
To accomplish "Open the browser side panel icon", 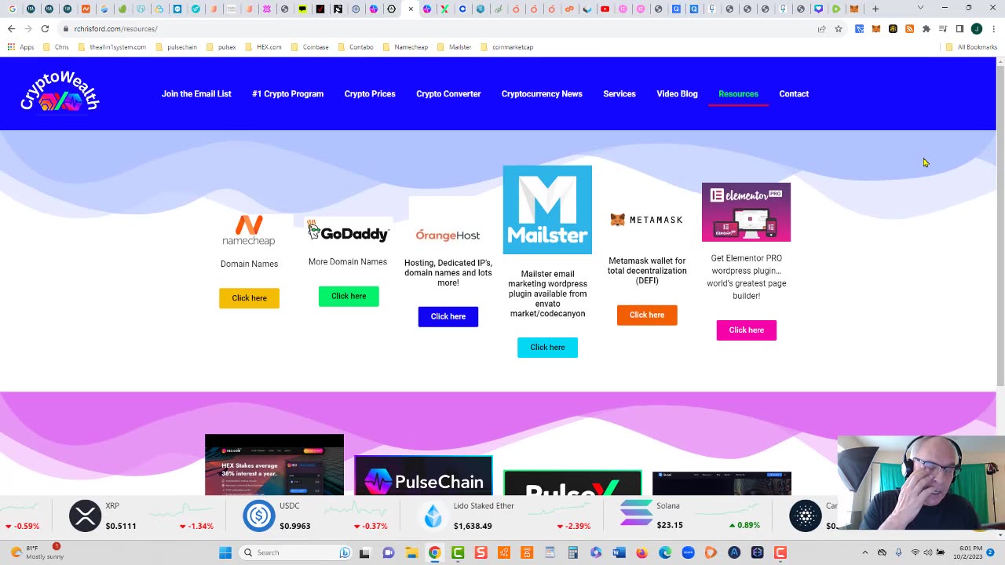I will (959, 29).
